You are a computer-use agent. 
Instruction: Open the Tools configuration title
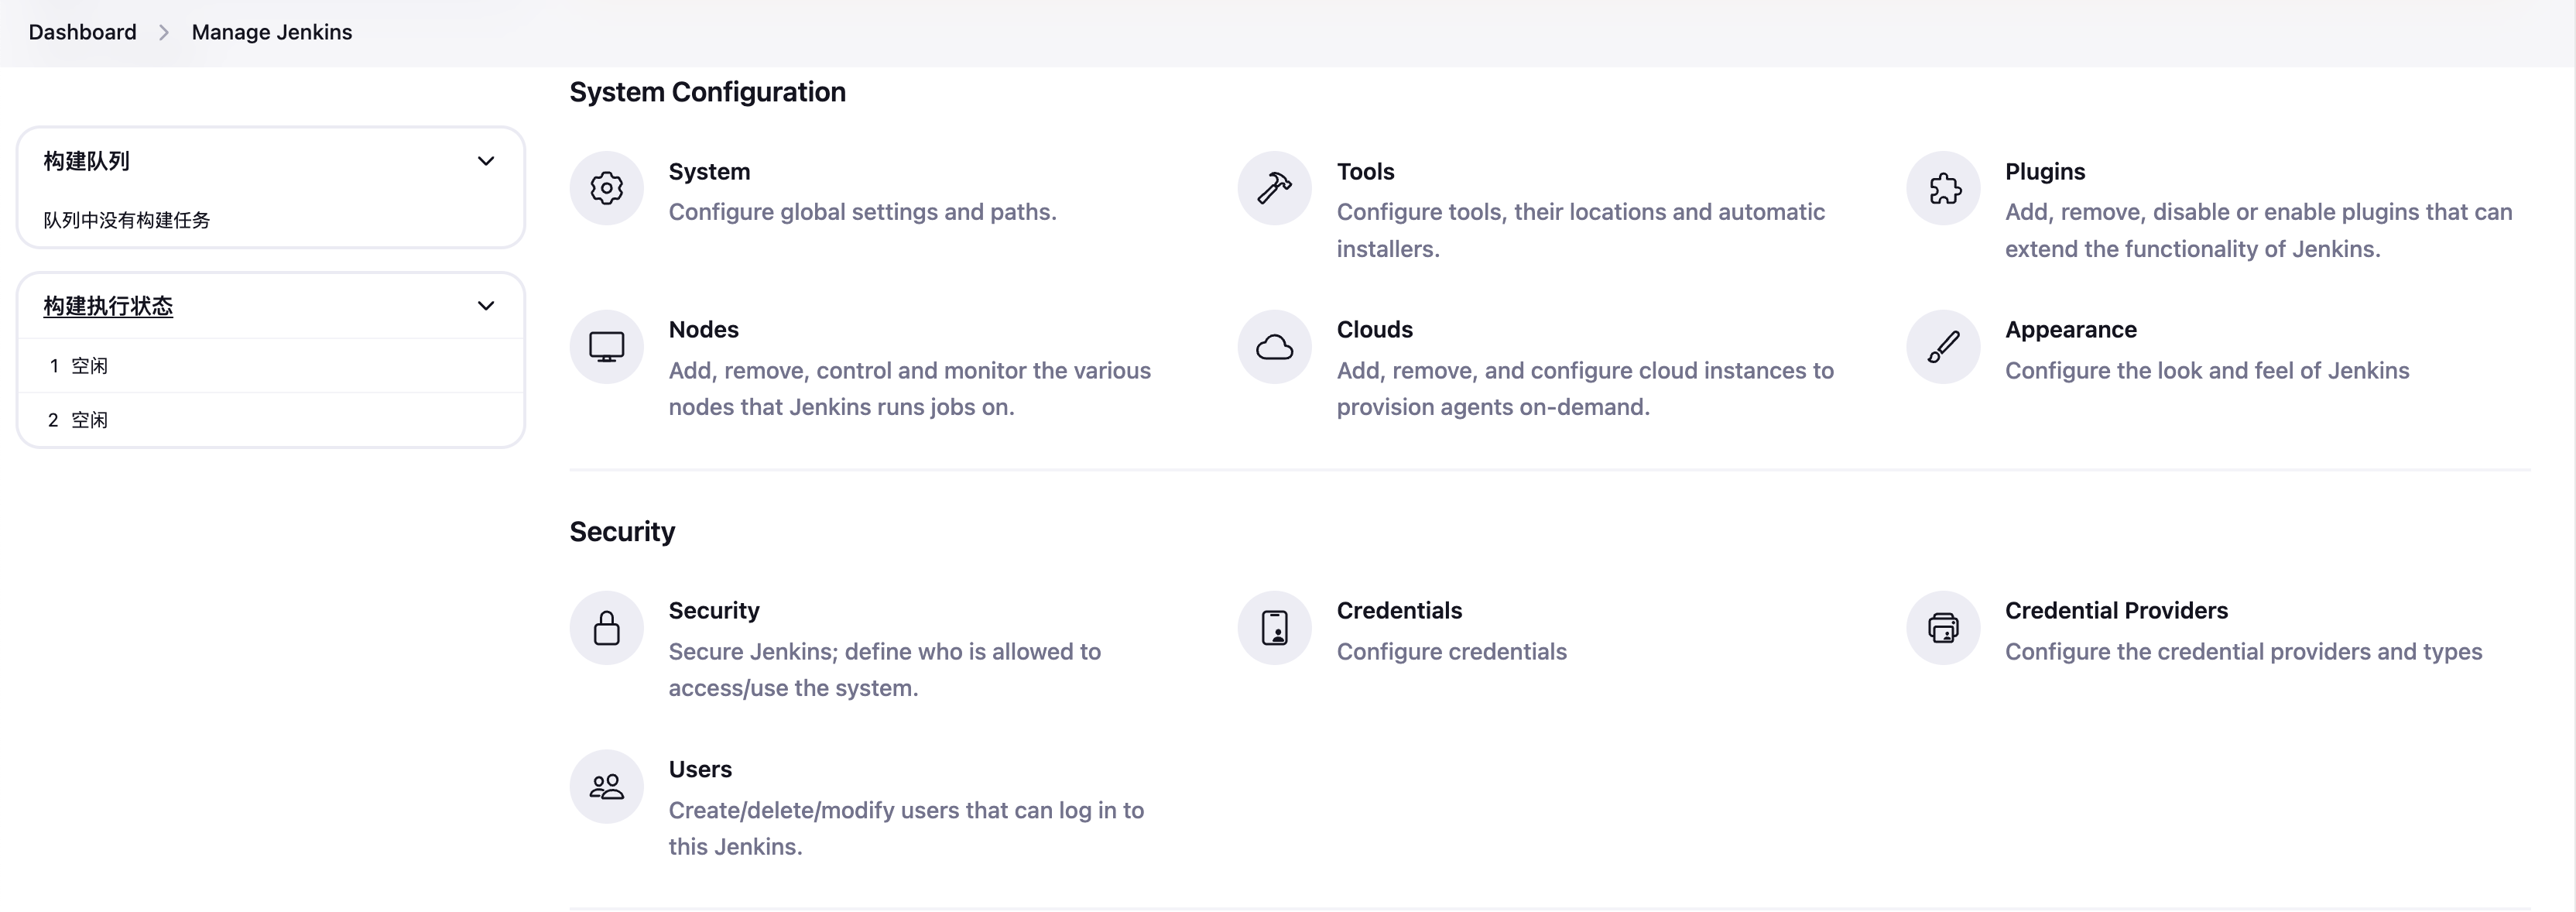1365,171
